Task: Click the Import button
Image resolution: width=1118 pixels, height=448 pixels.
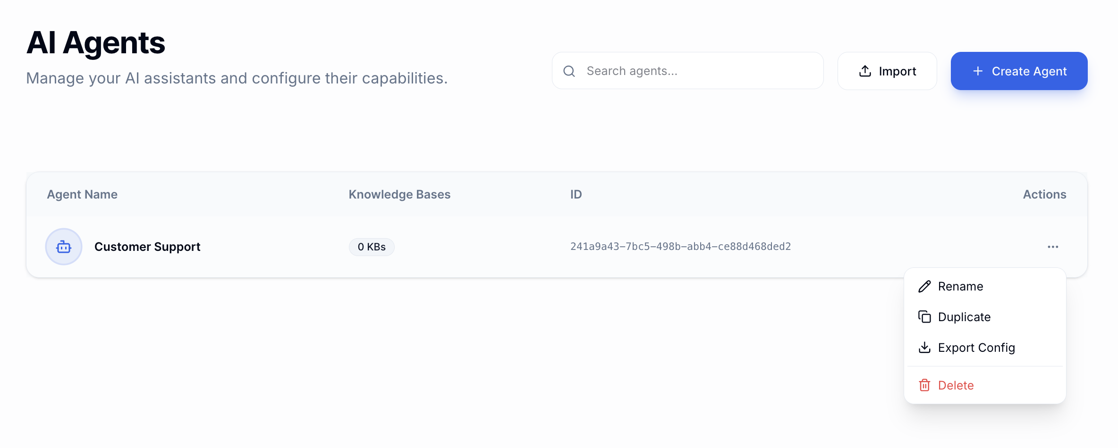Action: coord(887,71)
